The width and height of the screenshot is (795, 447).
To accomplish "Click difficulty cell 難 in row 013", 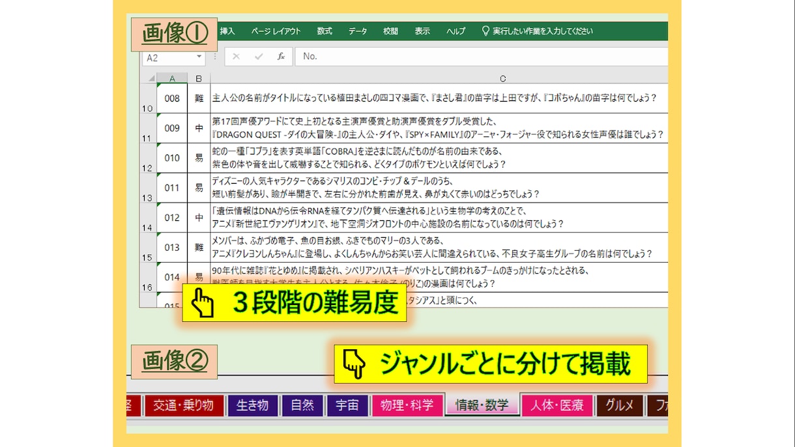I will [199, 248].
